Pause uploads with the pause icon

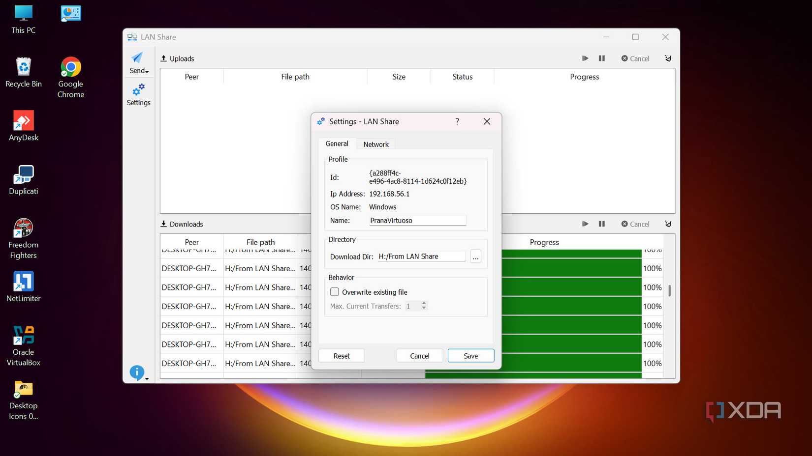[x=601, y=58]
